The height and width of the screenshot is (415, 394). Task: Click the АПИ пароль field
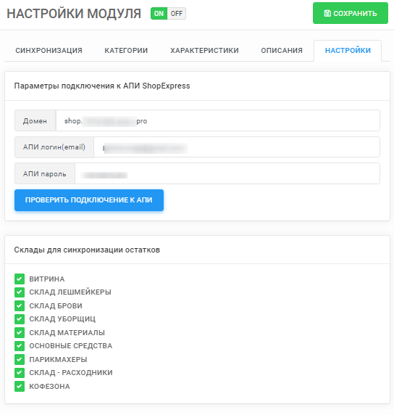(227, 173)
